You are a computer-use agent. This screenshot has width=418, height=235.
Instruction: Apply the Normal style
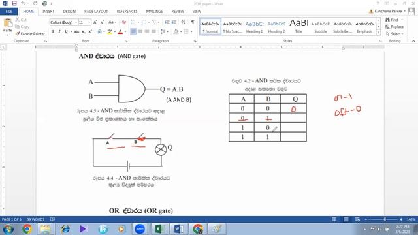click(x=210, y=27)
